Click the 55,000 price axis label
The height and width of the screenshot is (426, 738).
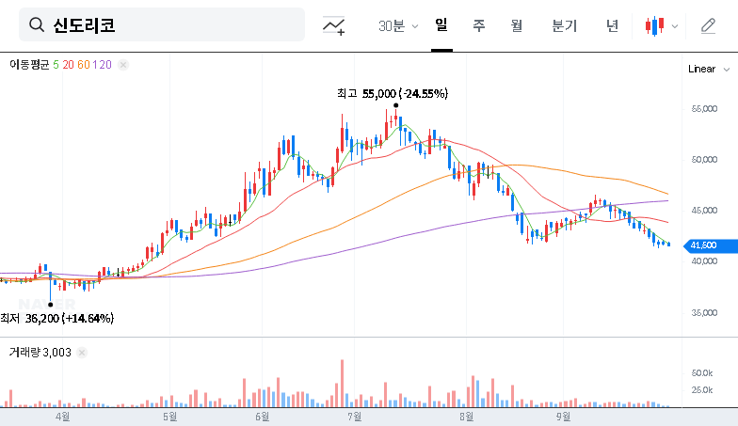pyautogui.click(x=704, y=109)
